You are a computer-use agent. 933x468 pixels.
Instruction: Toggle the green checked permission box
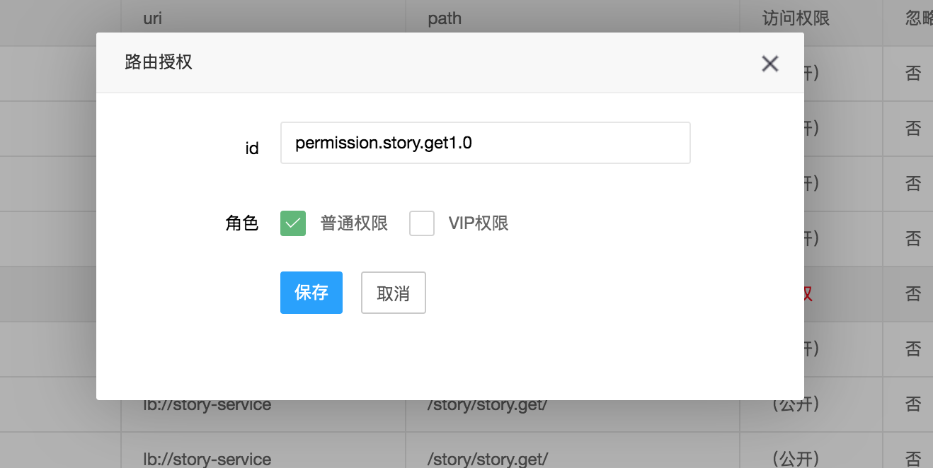[x=292, y=223]
